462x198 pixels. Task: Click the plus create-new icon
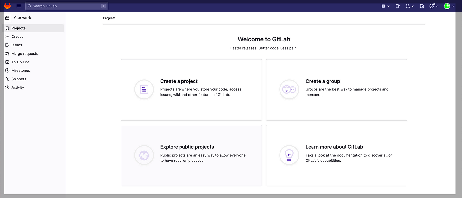point(383,6)
